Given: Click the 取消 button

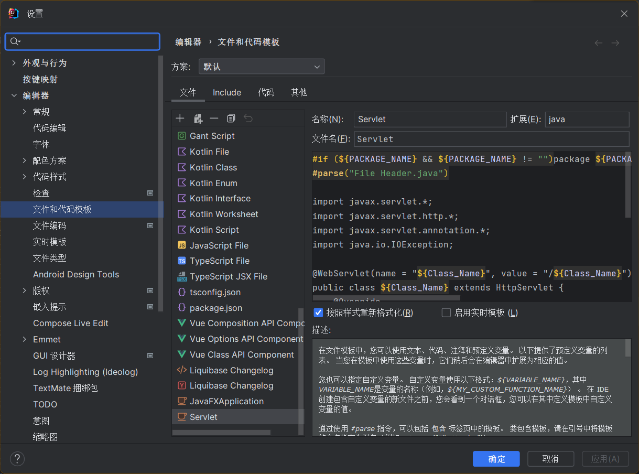Looking at the screenshot, I should [550, 459].
